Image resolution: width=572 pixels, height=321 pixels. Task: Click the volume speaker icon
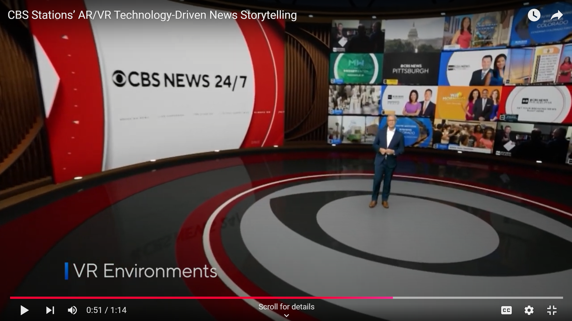click(72, 310)
